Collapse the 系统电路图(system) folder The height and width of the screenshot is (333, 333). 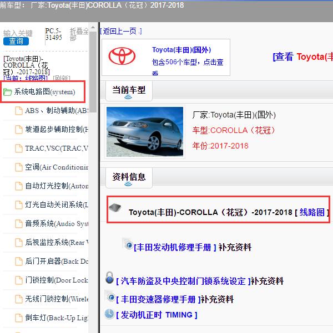[44, 92]
